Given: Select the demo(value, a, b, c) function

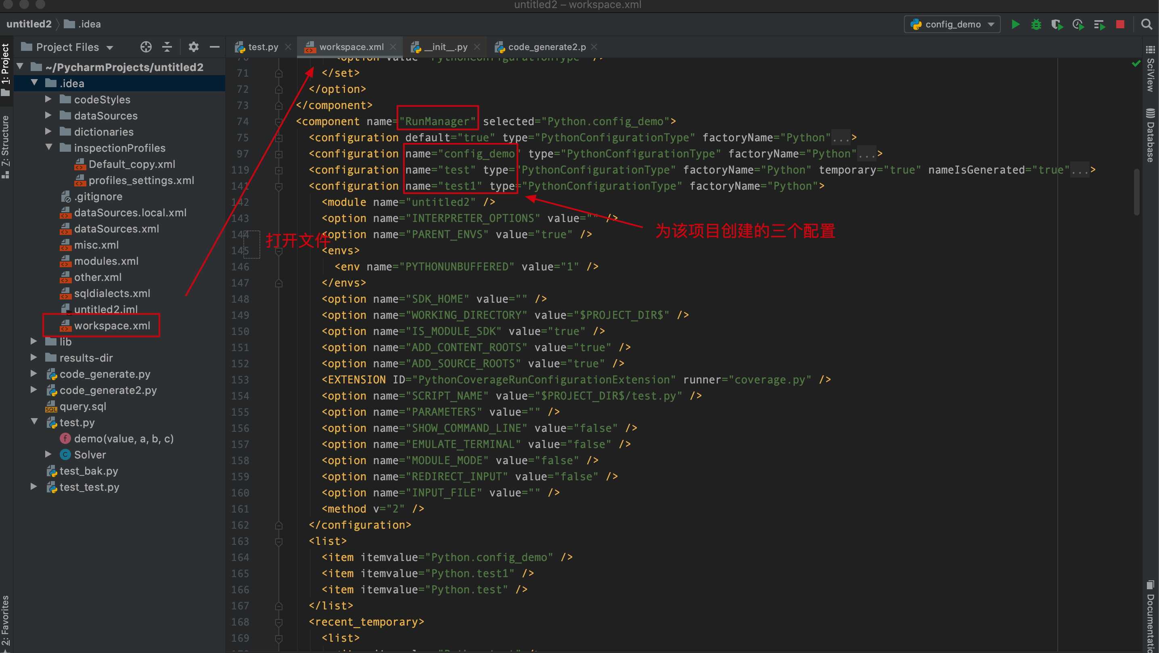Looking at the screenshot, I should click(124, 439).
